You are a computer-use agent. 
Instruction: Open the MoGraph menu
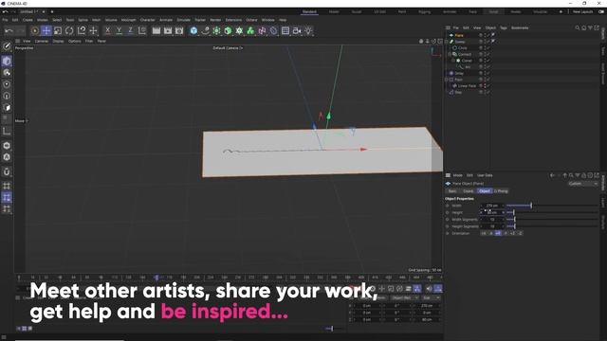[x=129, y=20]
